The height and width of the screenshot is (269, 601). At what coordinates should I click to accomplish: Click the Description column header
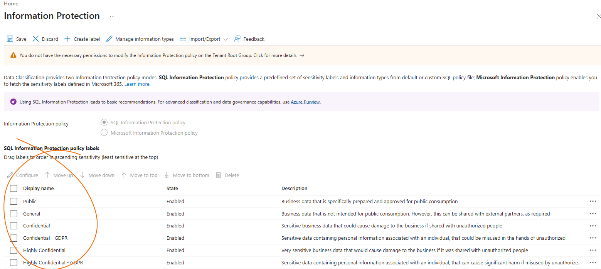coord(295,189)
